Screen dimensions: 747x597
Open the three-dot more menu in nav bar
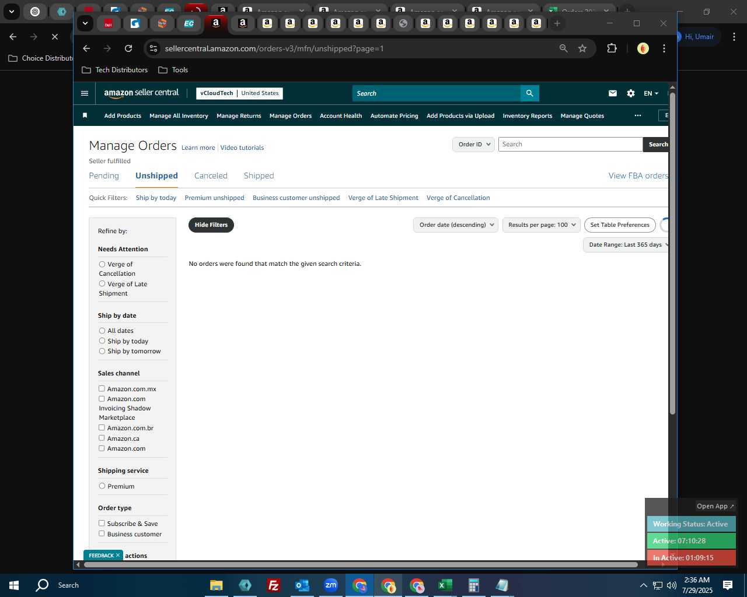pyautogui.click(x=638, y=115)
